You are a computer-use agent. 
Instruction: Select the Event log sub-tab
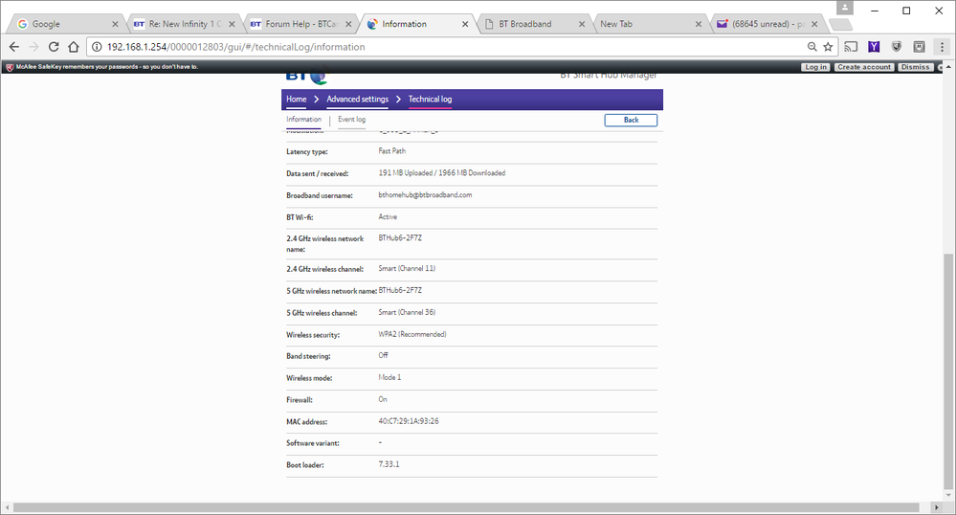coord(352,120)
